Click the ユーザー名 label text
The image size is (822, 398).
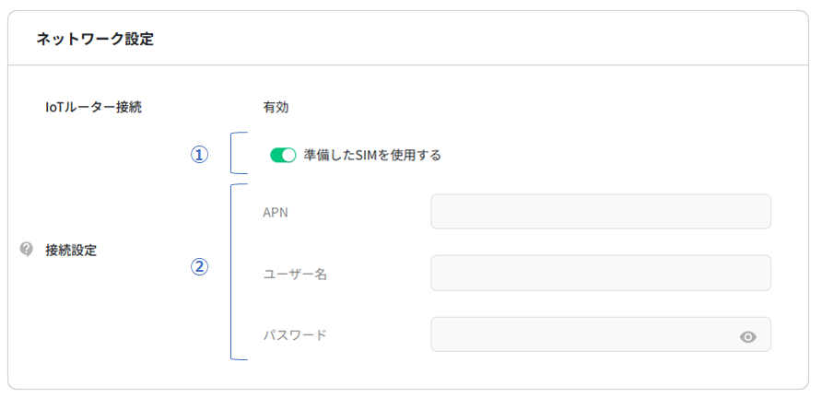click(x=295, y=275)
